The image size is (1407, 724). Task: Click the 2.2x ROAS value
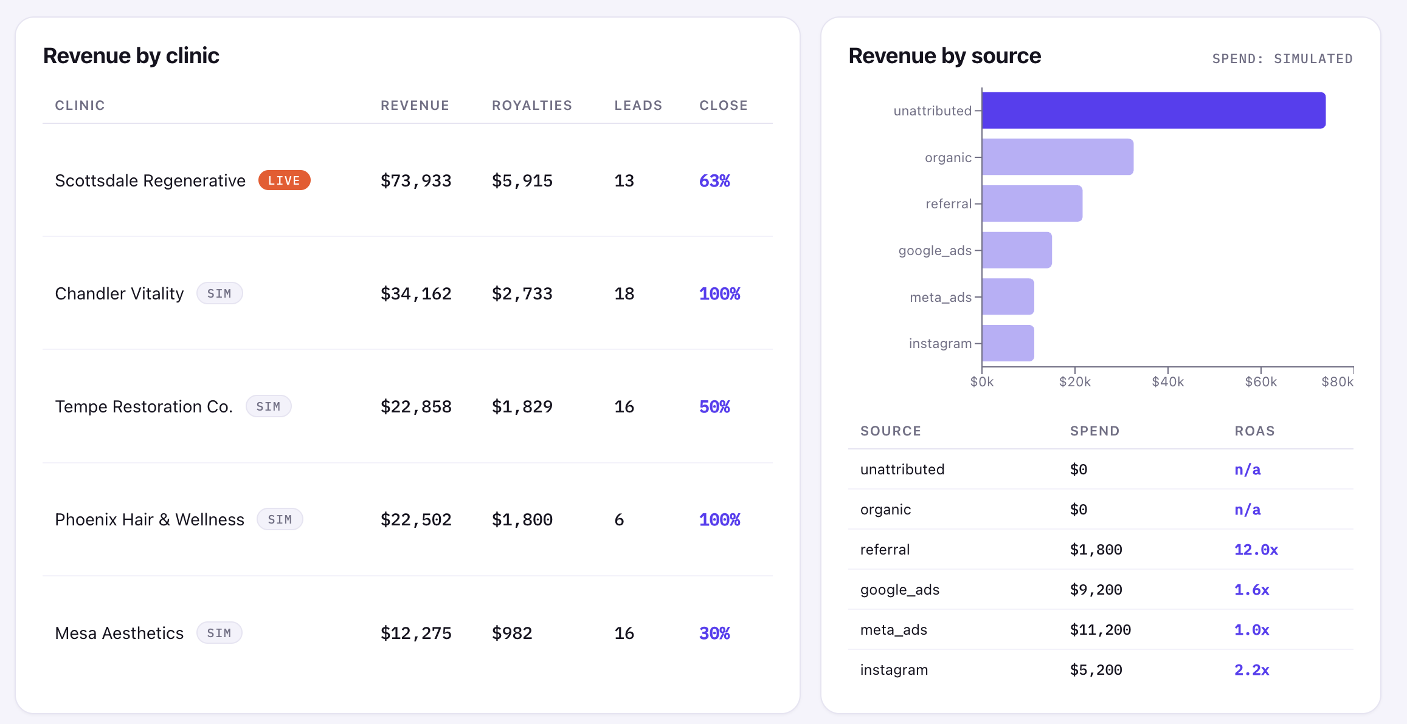[x=1252, y=670]
